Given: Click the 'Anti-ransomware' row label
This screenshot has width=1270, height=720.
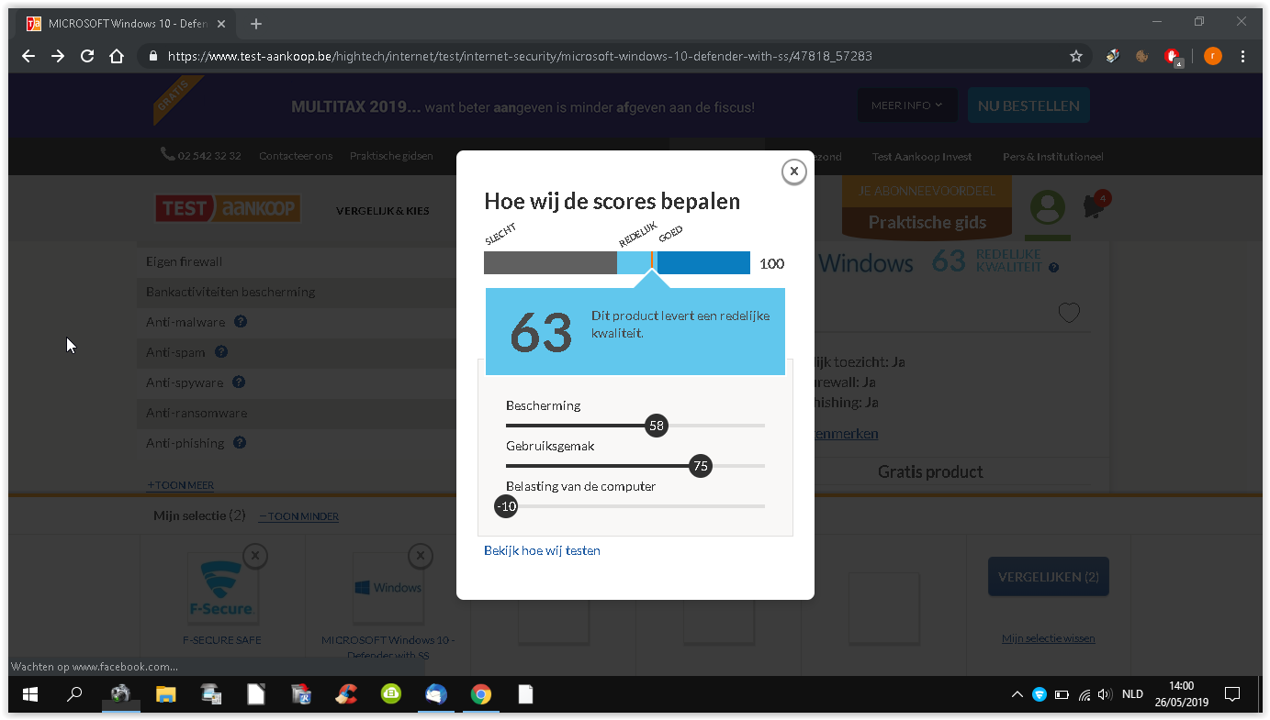Looking at the screenshot, I should coord(197,413).
